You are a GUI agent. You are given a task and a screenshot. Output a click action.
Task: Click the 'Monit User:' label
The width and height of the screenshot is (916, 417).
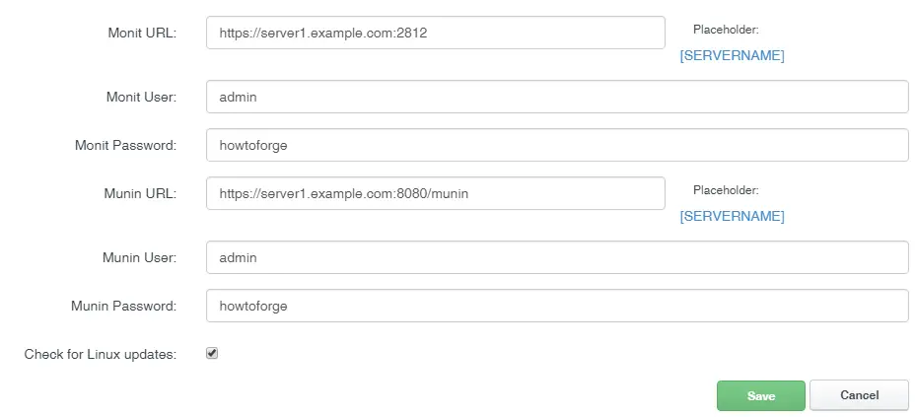pos(141,97)
